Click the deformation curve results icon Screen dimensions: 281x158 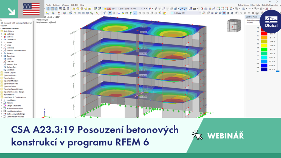click(119, 13)
